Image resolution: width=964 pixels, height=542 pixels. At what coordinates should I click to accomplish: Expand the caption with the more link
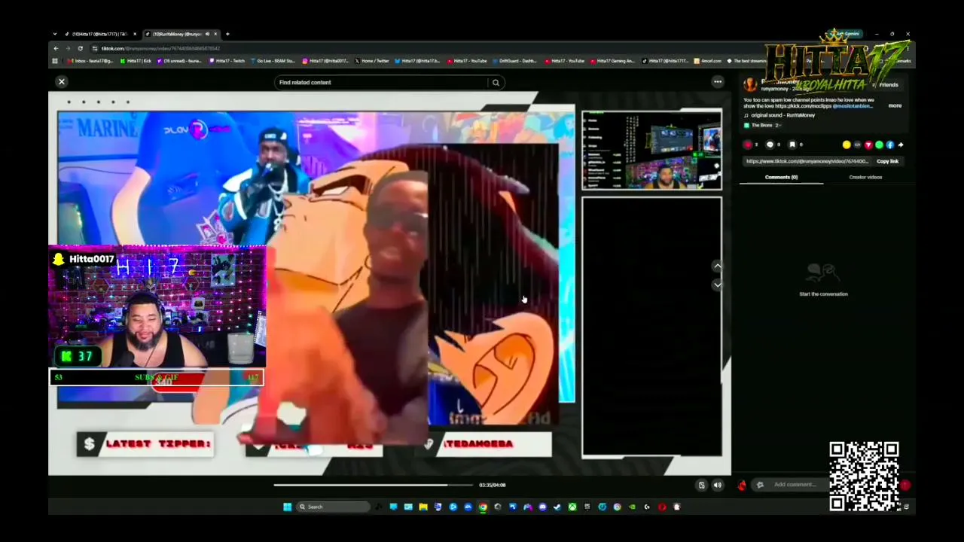tap(895, 106)
